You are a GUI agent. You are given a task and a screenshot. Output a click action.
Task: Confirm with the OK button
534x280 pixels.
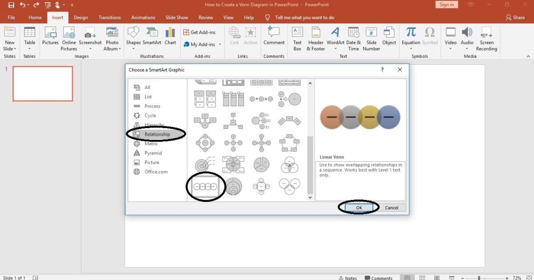[359, 207]
